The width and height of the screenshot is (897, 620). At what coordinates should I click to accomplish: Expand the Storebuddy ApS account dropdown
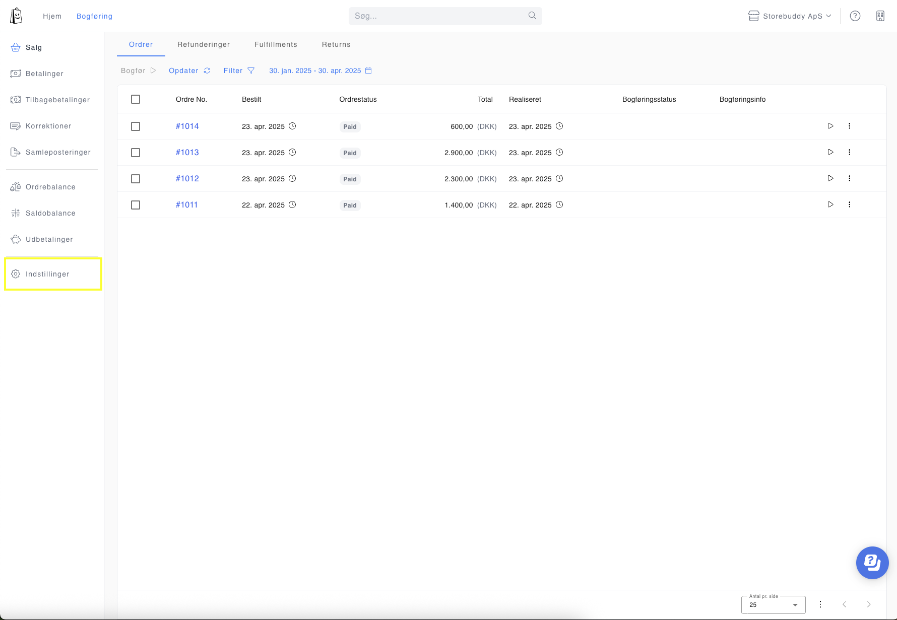[790, 16]
